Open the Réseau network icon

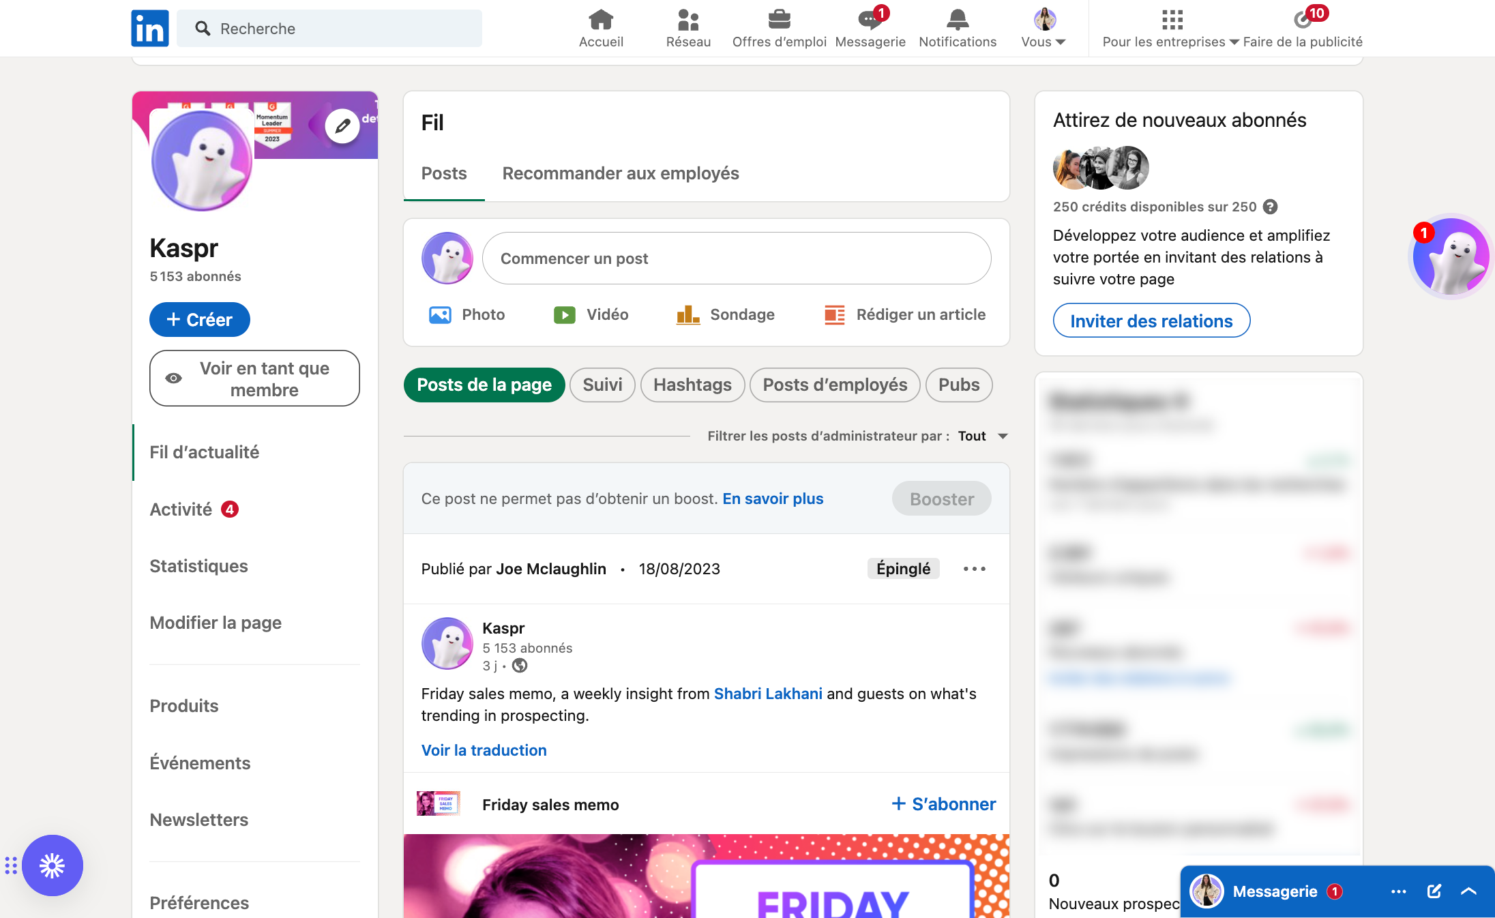point(688,20)
